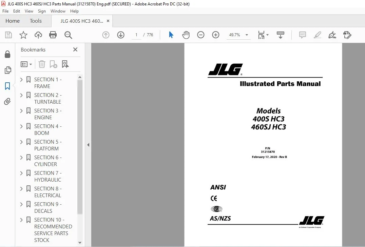The image size is (365, 247).
Task: Activate the Selection arrow tool
Action: coord(171,35)
